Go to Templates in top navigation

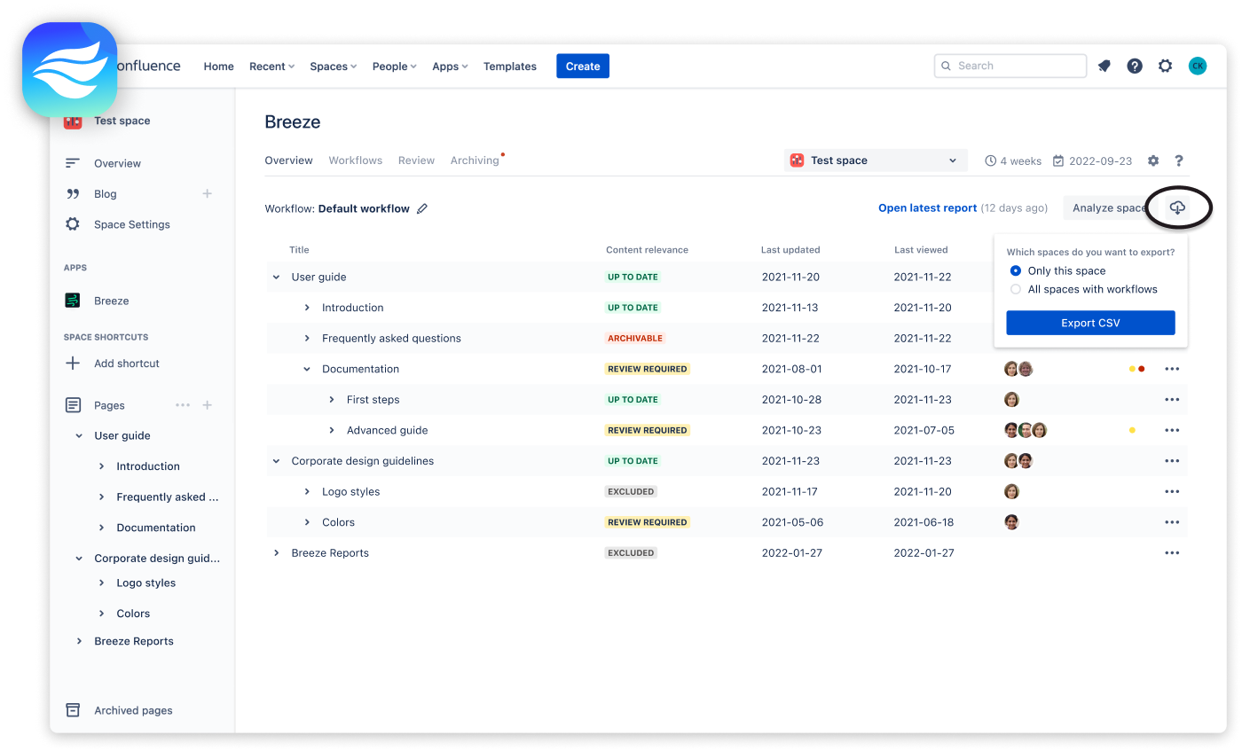[x=509, y=66]
